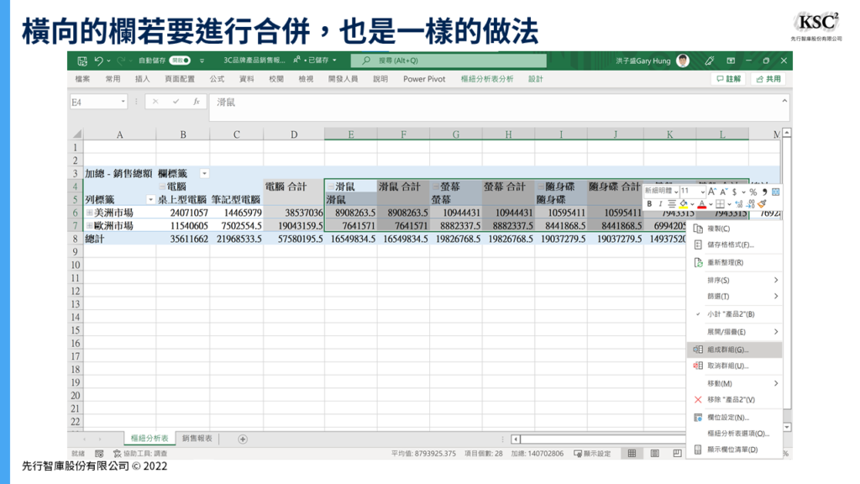Image resolution: width=860 pixels, height=484 pixels.
Task: Click the Enter checkmark in formula bar
Action: [176, 102]
